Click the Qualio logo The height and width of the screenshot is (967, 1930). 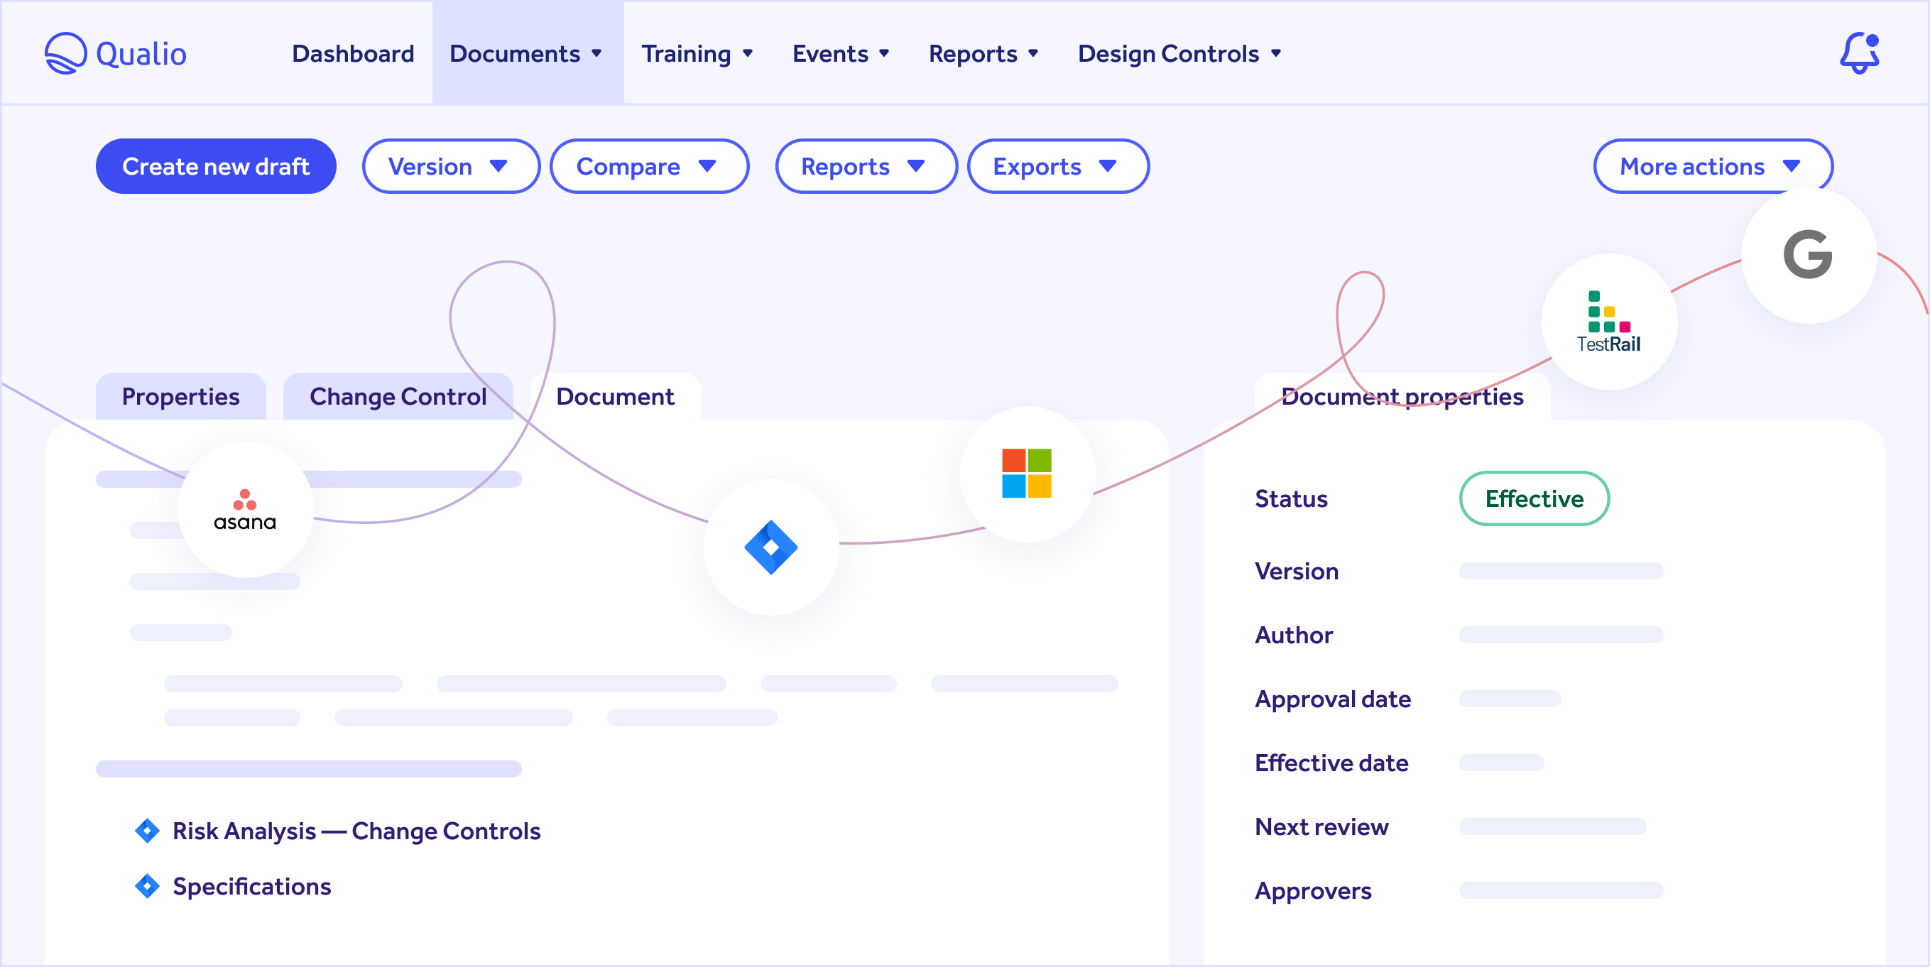click(115, 53)
